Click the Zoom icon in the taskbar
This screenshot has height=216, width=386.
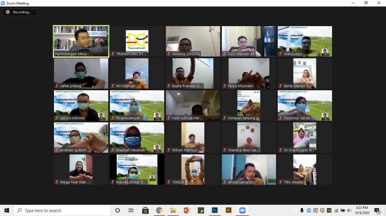[x=242, y=210]
